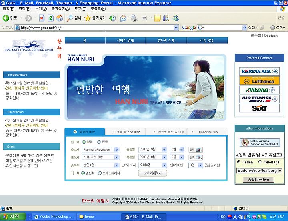Viewport: 288px width, 221px height.
Task: Open Mail envelope toolbar icon
Action: click(123, 18)
